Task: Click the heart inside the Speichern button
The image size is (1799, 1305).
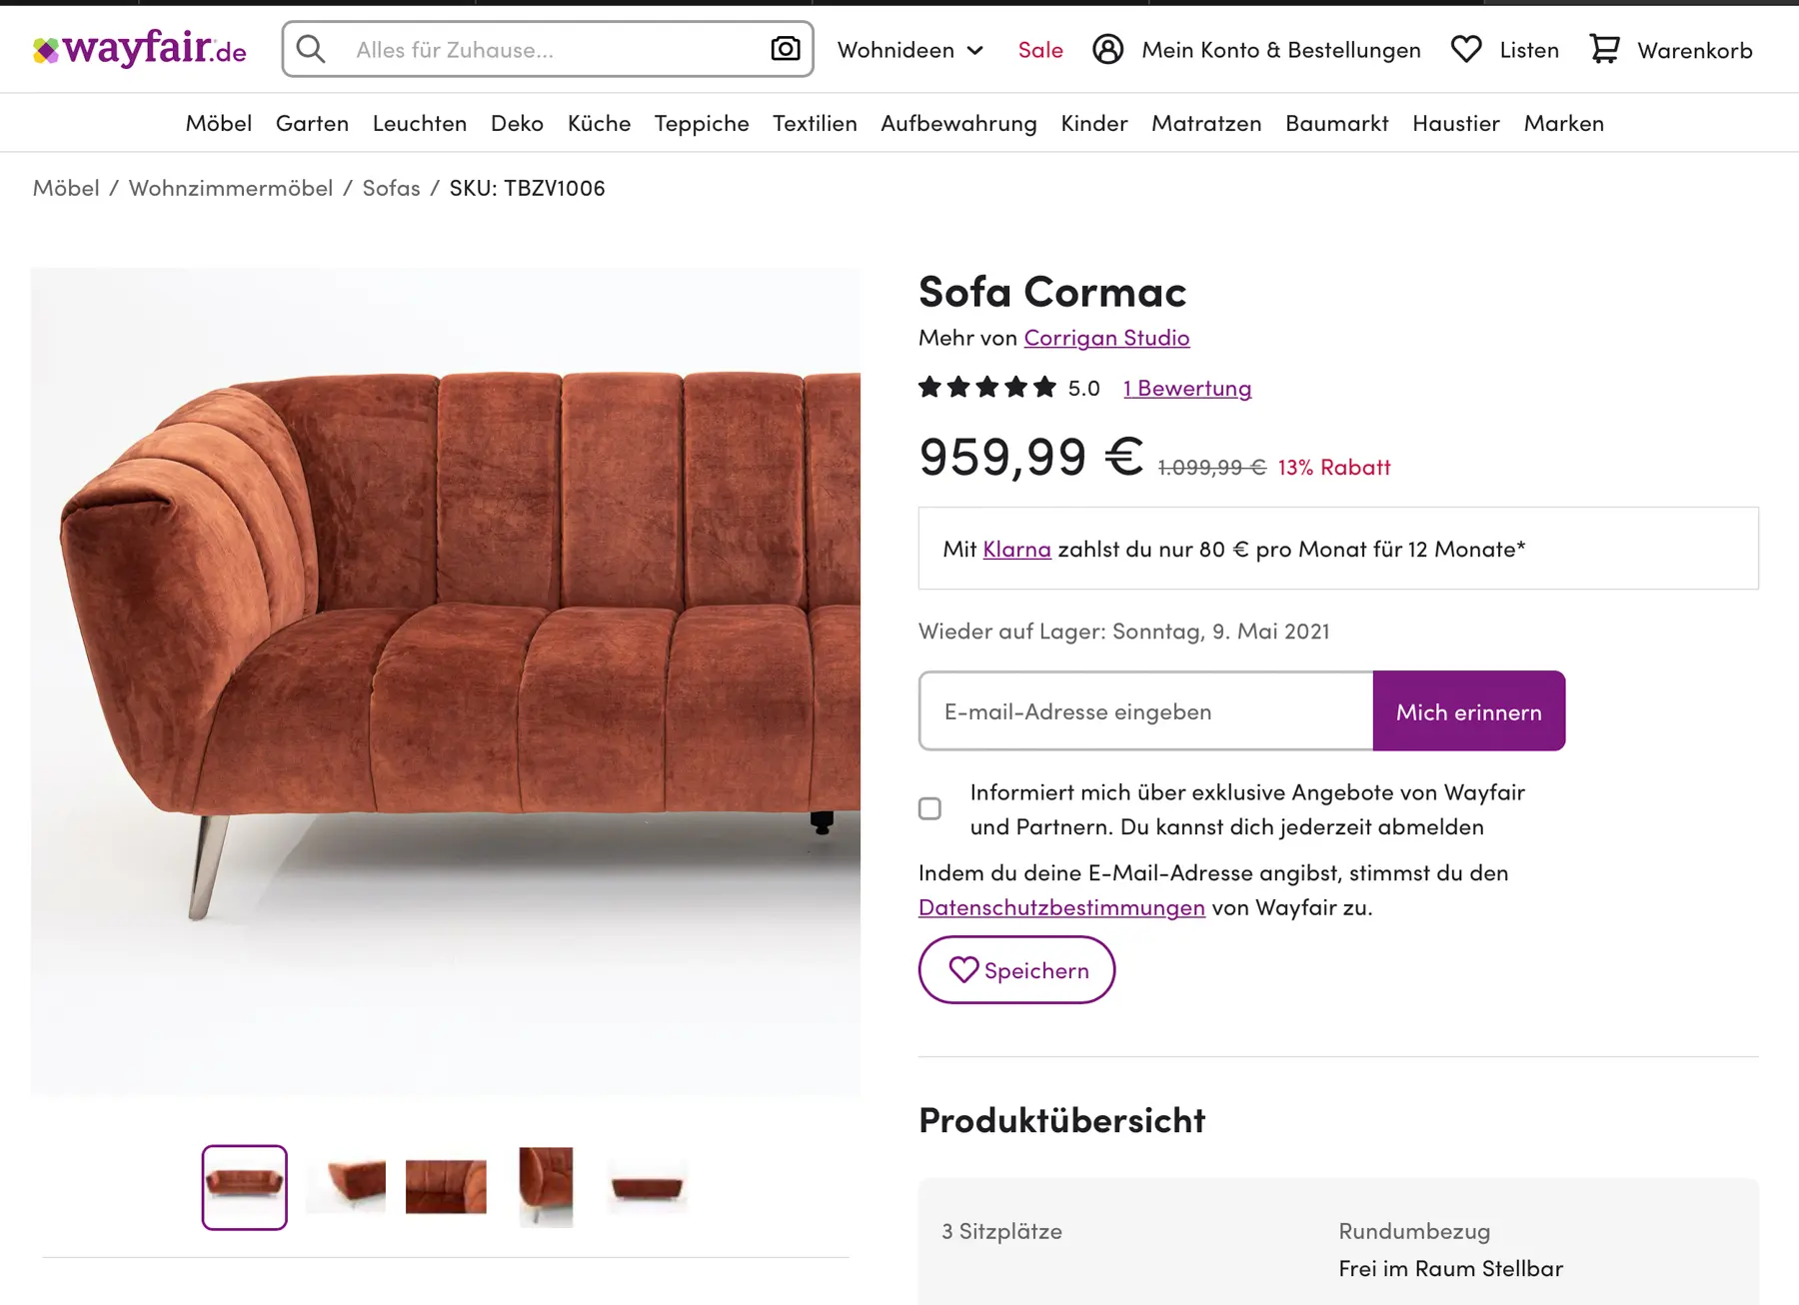Action: [x=962, y=969]
